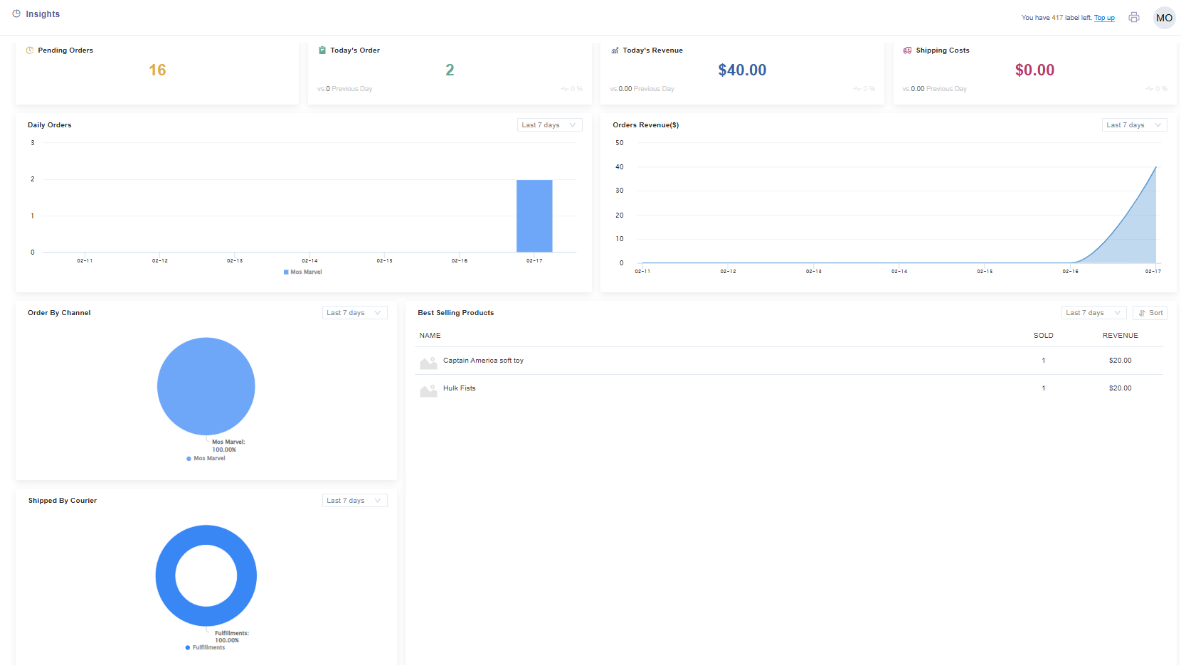Click Shipping Costs value $0.00
Screen dimensions: 1181x665
(1034, 70)
